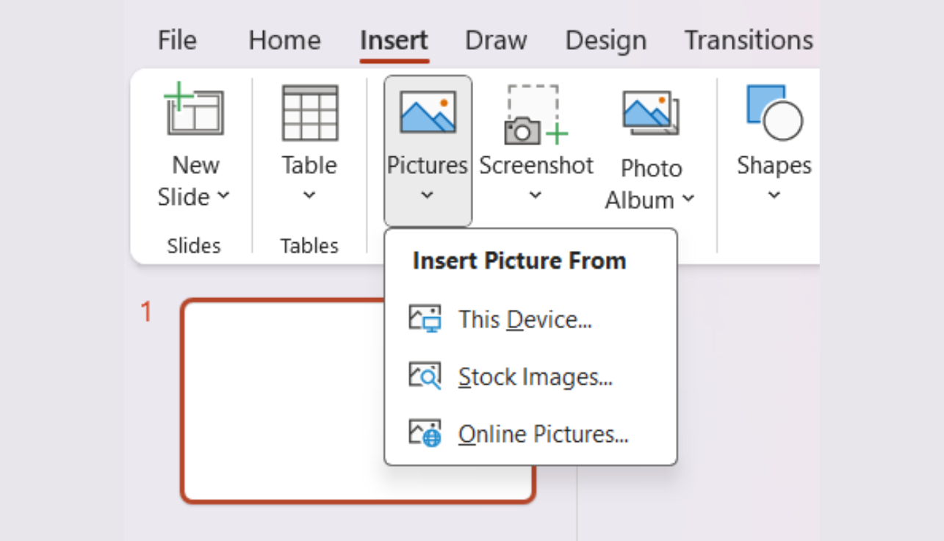Click the New Slide icon
The width and height of the screenshot is (944, 541).
(194, 112)
